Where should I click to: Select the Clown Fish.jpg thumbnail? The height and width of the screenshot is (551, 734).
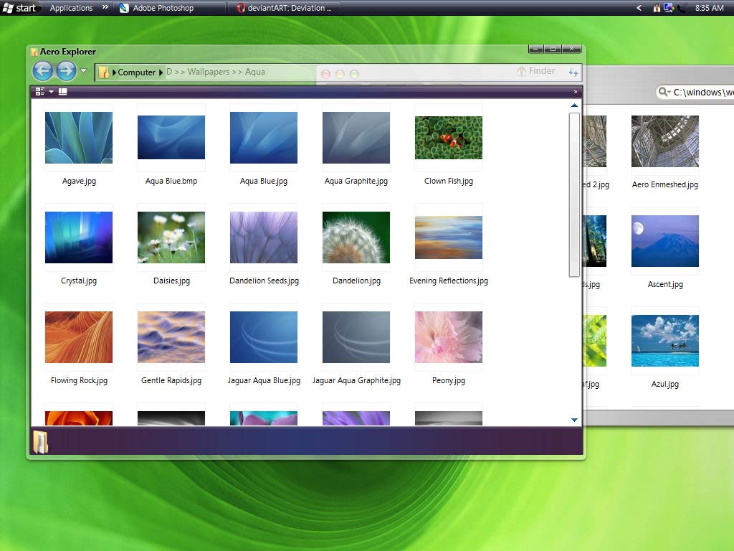click(449, 138)
